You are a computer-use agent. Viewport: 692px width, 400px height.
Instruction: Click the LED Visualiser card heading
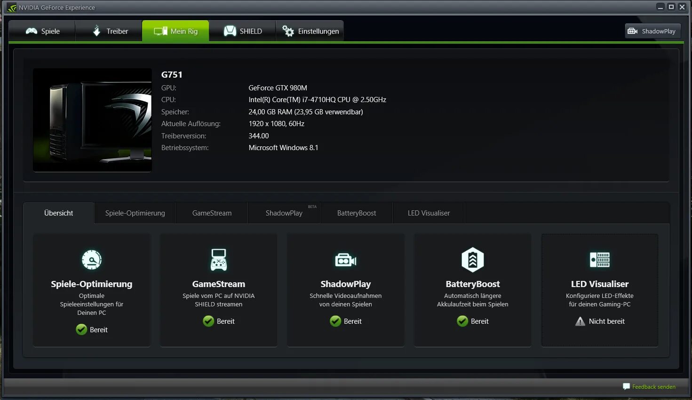(x=600, y=284)
